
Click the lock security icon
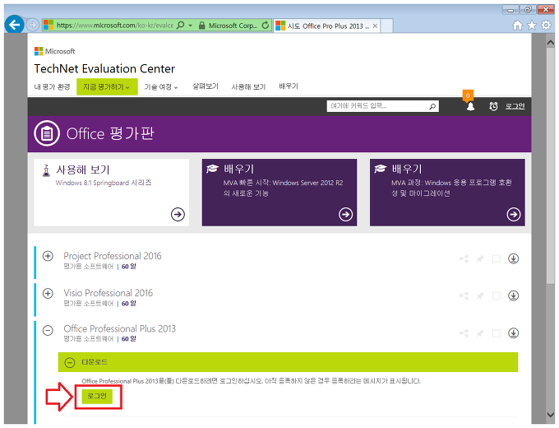click(x=201, y=26)
